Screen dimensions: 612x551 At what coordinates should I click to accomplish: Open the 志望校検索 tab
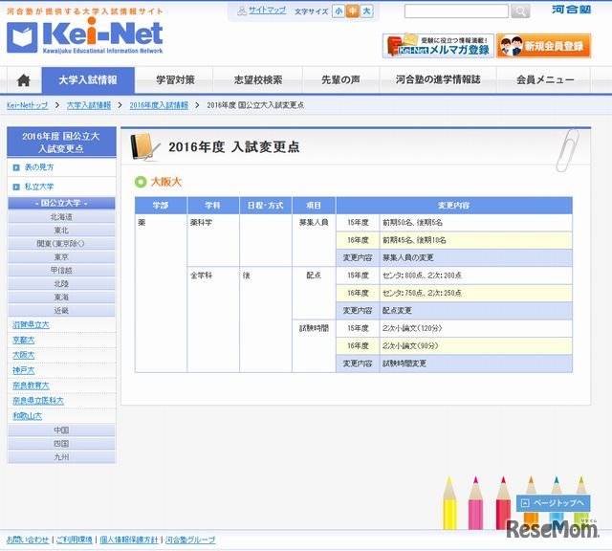click(x=258, y=80)
